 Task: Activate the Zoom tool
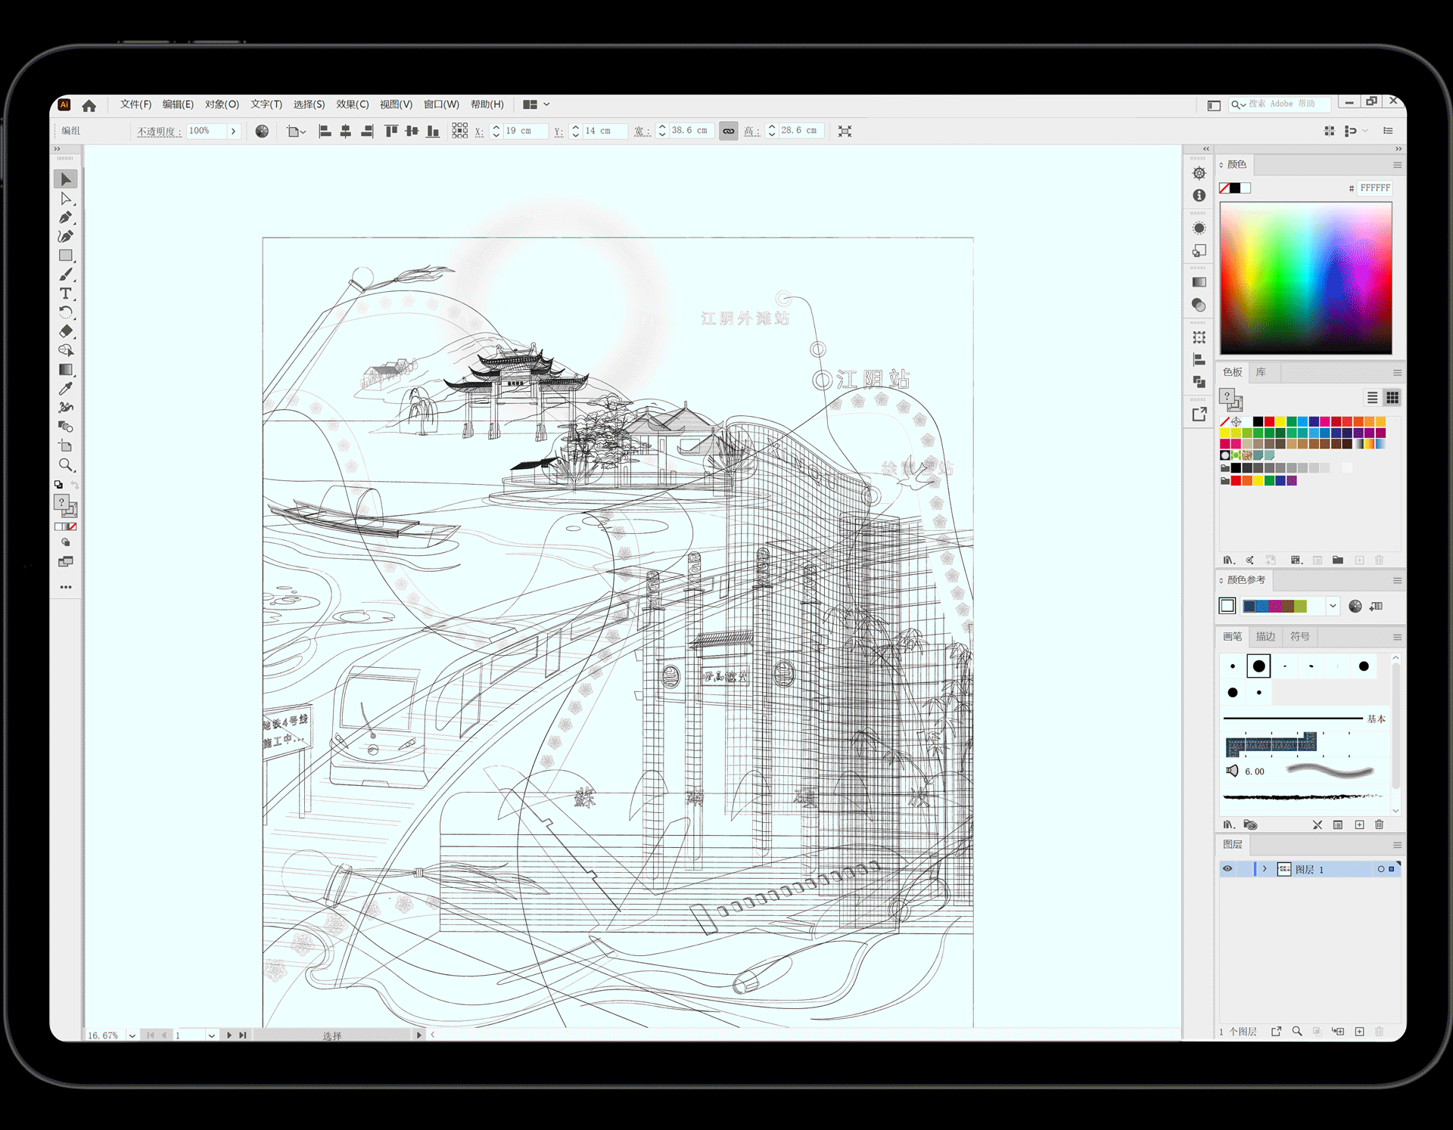pos(66,465)
